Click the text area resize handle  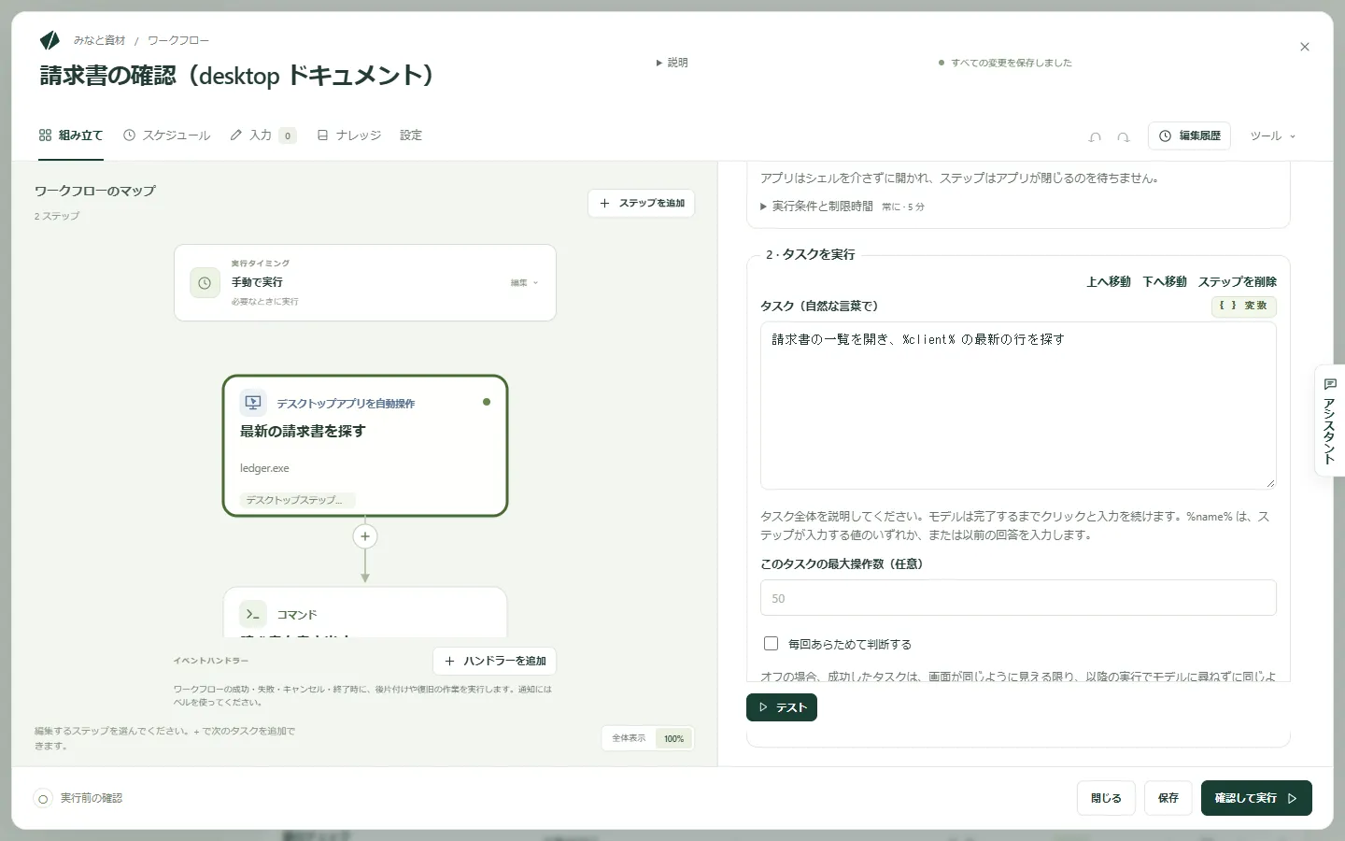pyautogui.click(x=1270, y=483)
